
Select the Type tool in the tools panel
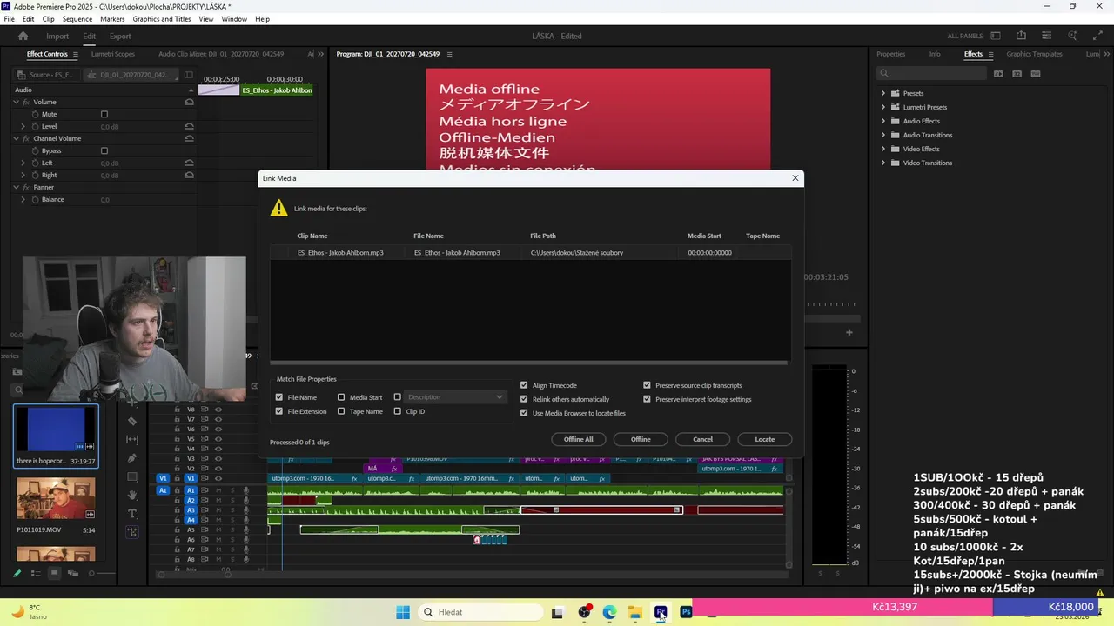[132, 513]
